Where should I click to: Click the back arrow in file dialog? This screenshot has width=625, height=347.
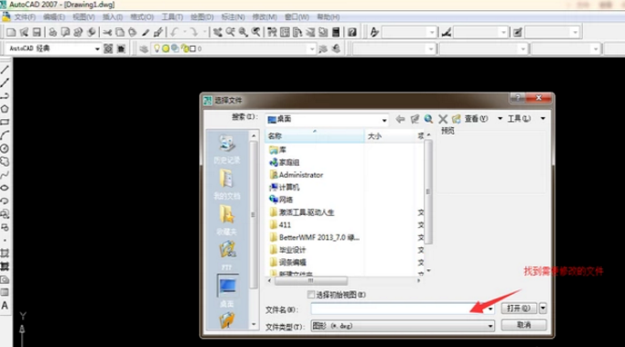400,119
